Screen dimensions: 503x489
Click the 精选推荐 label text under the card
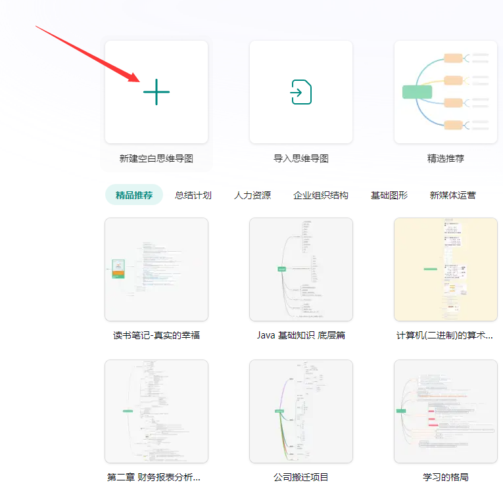pyautogui.click(x=445, y=158)
